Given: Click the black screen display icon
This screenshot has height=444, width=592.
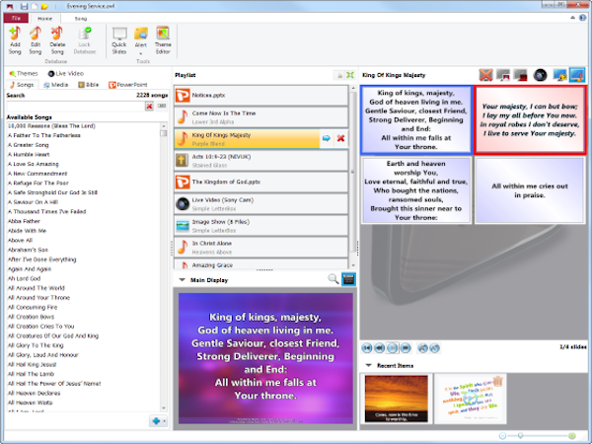Looking at the screenshot, I should click(521, 75).
